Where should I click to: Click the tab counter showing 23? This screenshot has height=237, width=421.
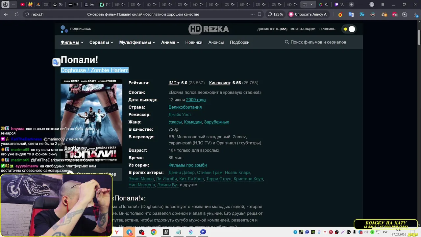[6, 5]
